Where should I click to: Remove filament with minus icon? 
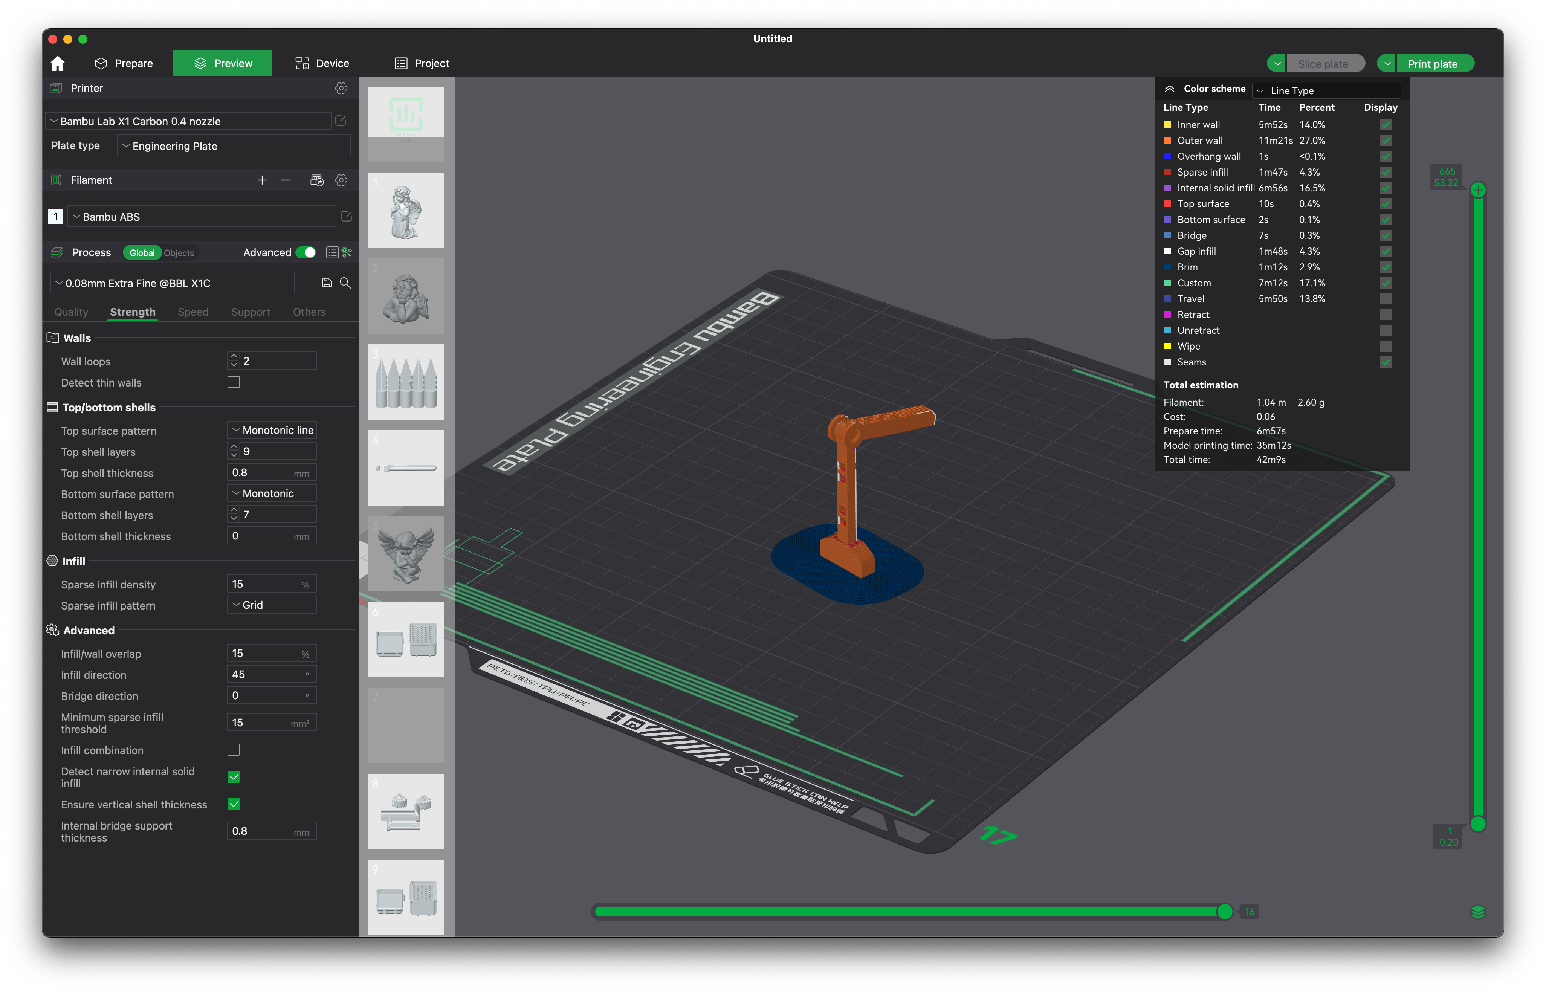pyautogui.click(x=286, y=180)
